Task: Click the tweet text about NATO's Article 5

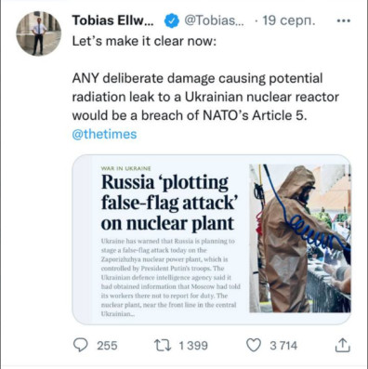Action: (x=205, y=97)
